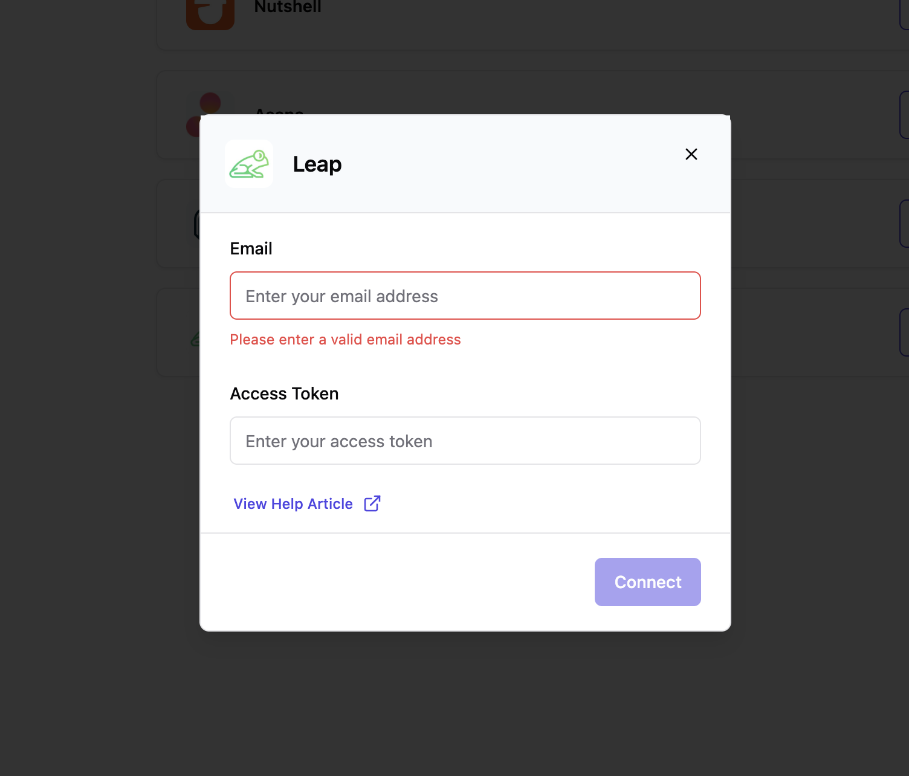This screenshot has width=909, height=776.
Task: Click the Access Token label
Action: [x=284, y=393]
